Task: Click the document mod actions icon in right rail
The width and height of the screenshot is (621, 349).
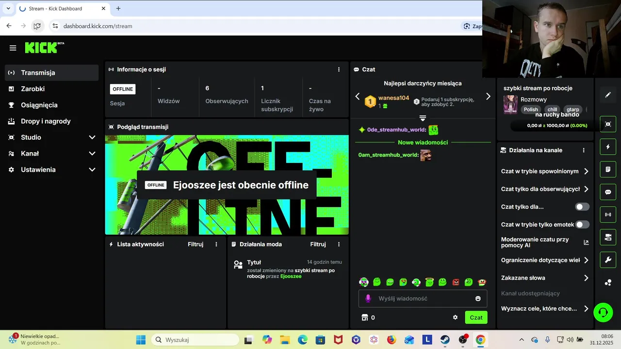Action: 608,170
